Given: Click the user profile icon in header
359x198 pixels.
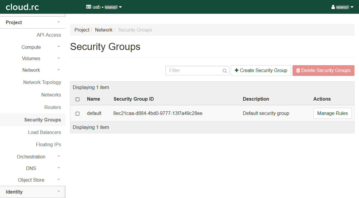Looking at the screenshot, I should coord(333,7).
